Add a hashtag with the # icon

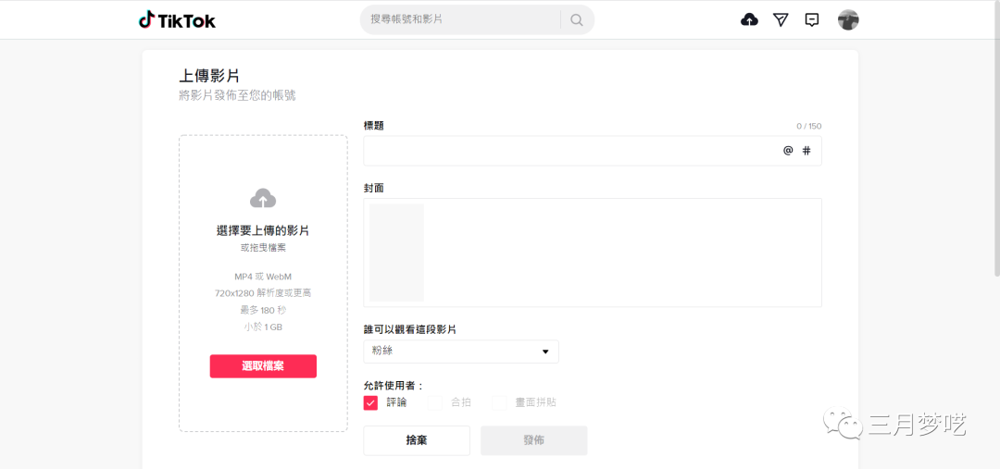(806, 151)
